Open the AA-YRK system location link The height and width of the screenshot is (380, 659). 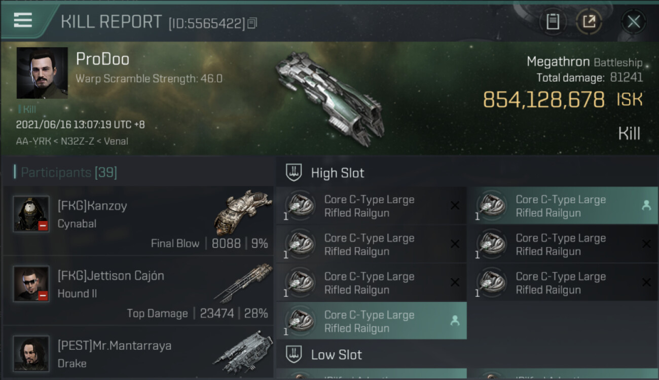tap(33, 141)
